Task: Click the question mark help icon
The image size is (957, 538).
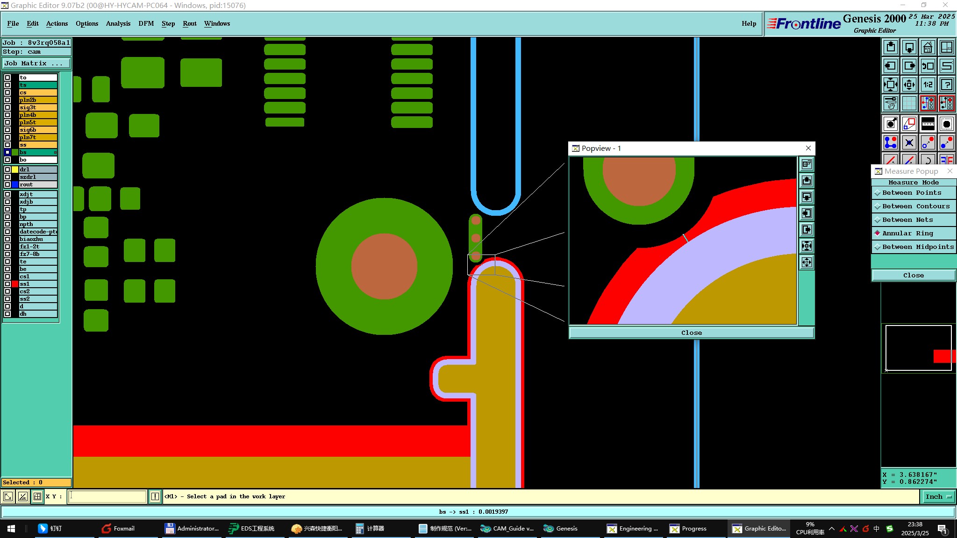Action: (946, 85)
